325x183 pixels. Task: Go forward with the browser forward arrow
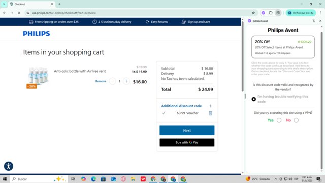12,13
